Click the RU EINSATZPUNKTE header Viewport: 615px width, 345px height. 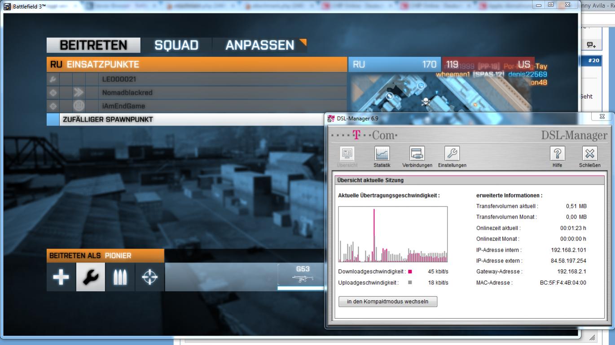pyautogui.click(x=197, y=65)
